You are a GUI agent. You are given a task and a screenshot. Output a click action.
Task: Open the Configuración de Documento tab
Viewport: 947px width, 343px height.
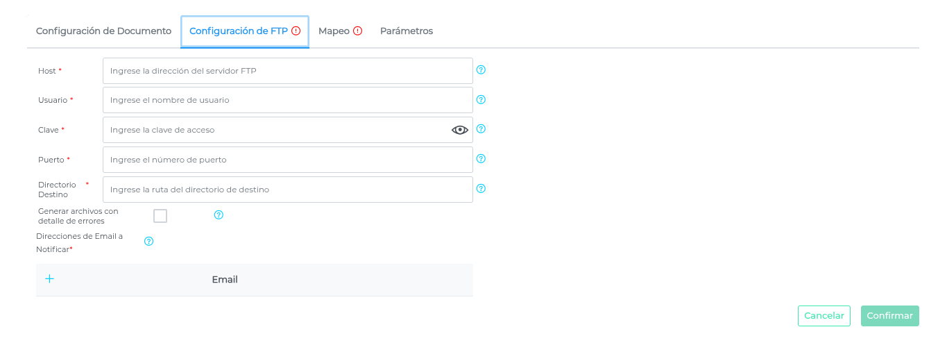103,31
